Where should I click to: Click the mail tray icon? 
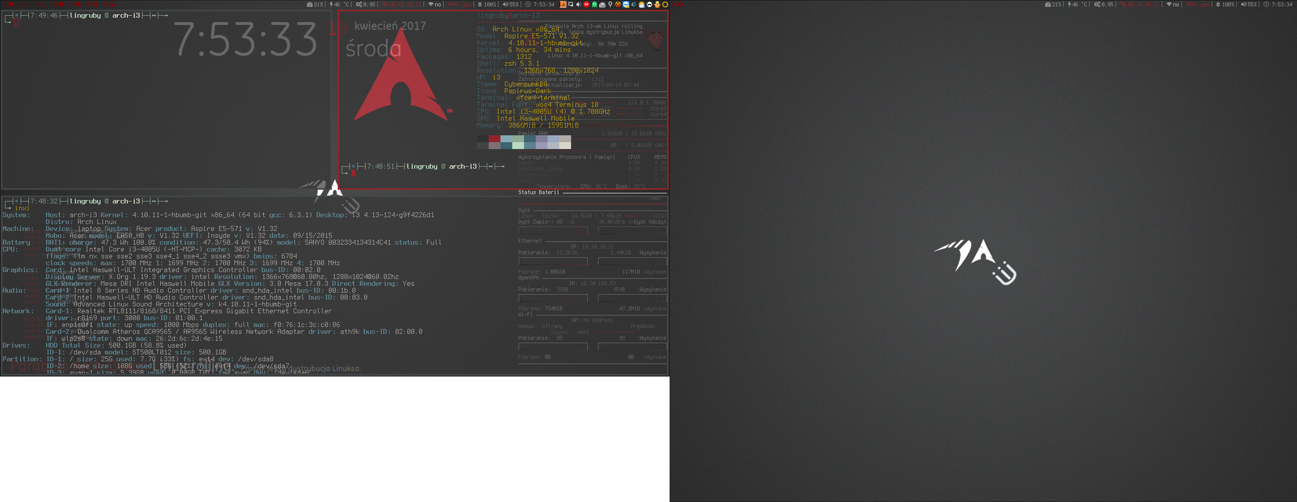tap(602, 4)
